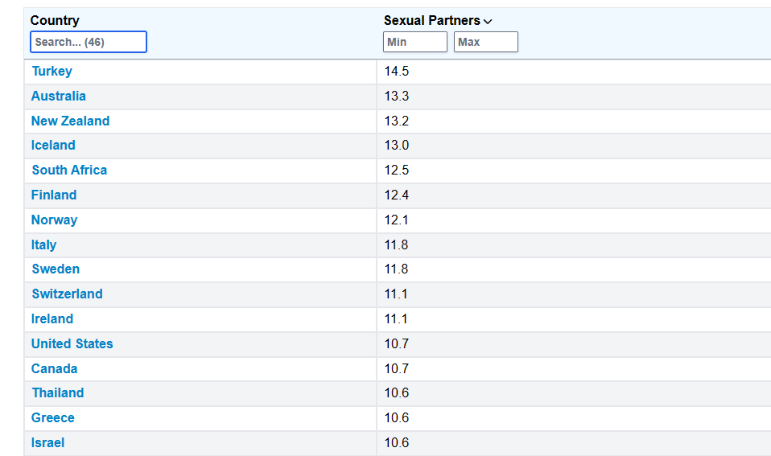Select the Sweden link
The width and height of the screenshot is (771, 456).
tap(56, 269)
